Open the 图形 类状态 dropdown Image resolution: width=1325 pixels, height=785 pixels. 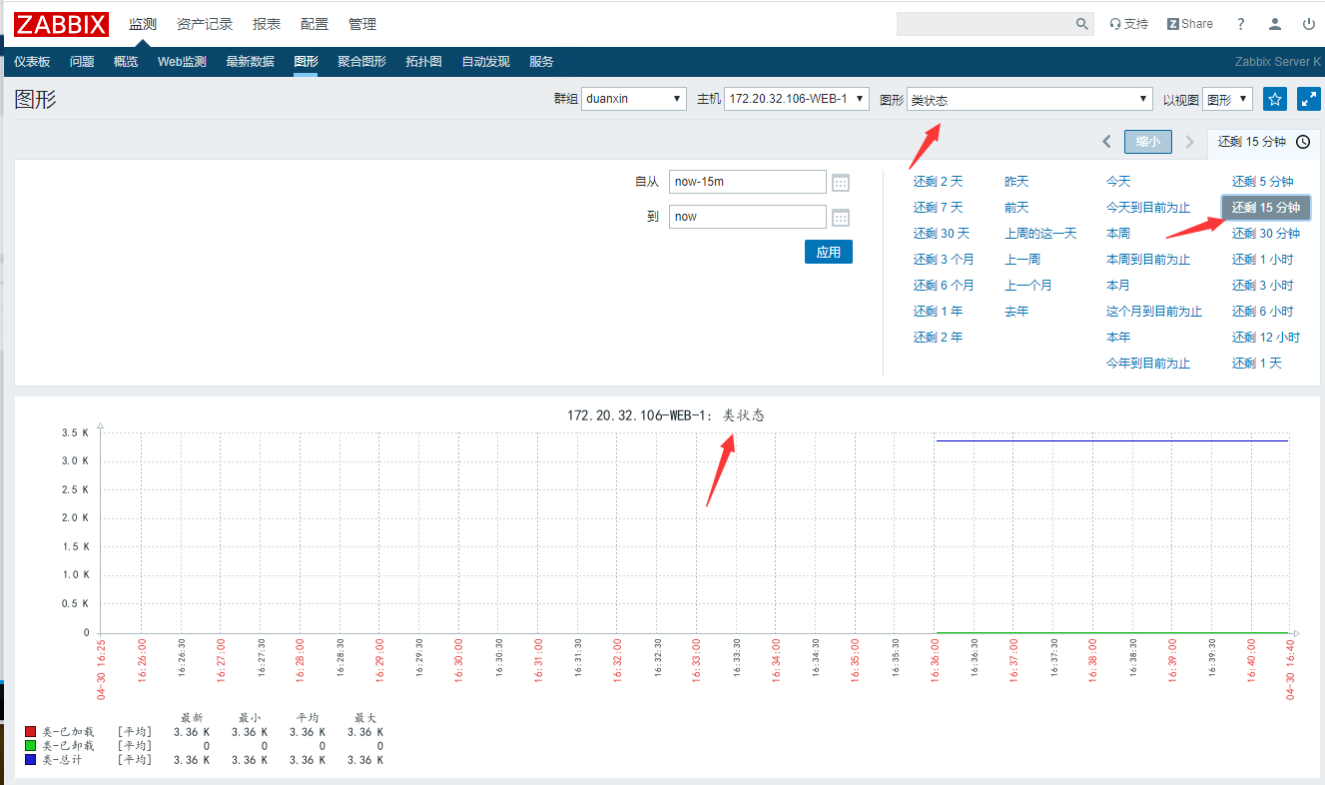(1030, 99)
